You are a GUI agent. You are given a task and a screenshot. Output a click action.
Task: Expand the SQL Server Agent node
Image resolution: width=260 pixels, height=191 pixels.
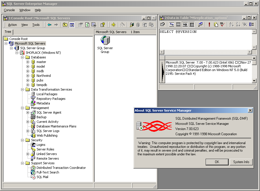point(28,112)
